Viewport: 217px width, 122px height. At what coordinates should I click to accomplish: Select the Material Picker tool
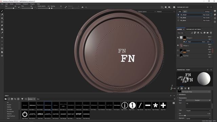pos(2,33)
